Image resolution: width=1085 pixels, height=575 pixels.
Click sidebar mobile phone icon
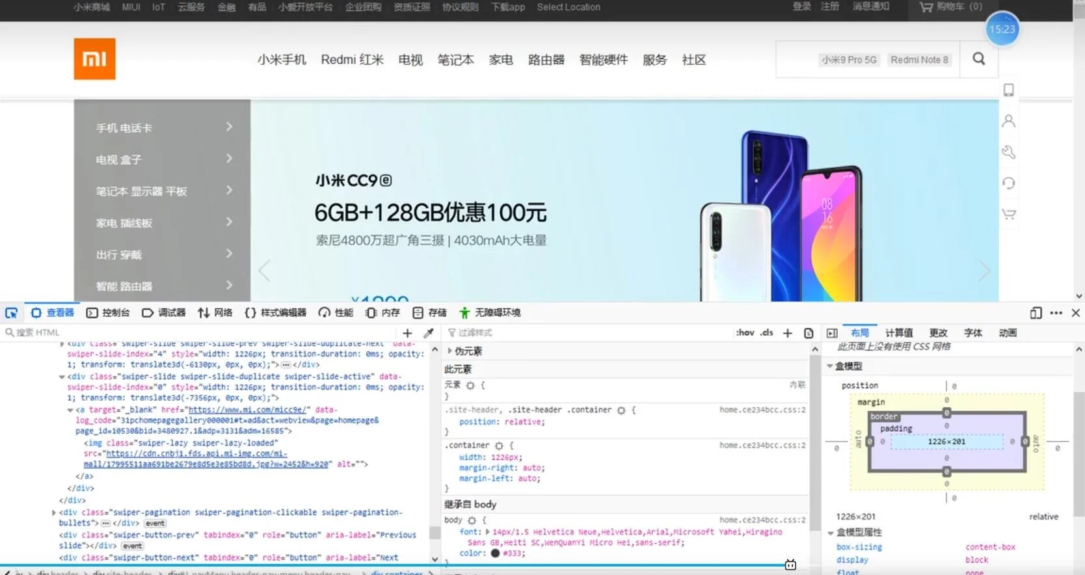coord(1008,90)
